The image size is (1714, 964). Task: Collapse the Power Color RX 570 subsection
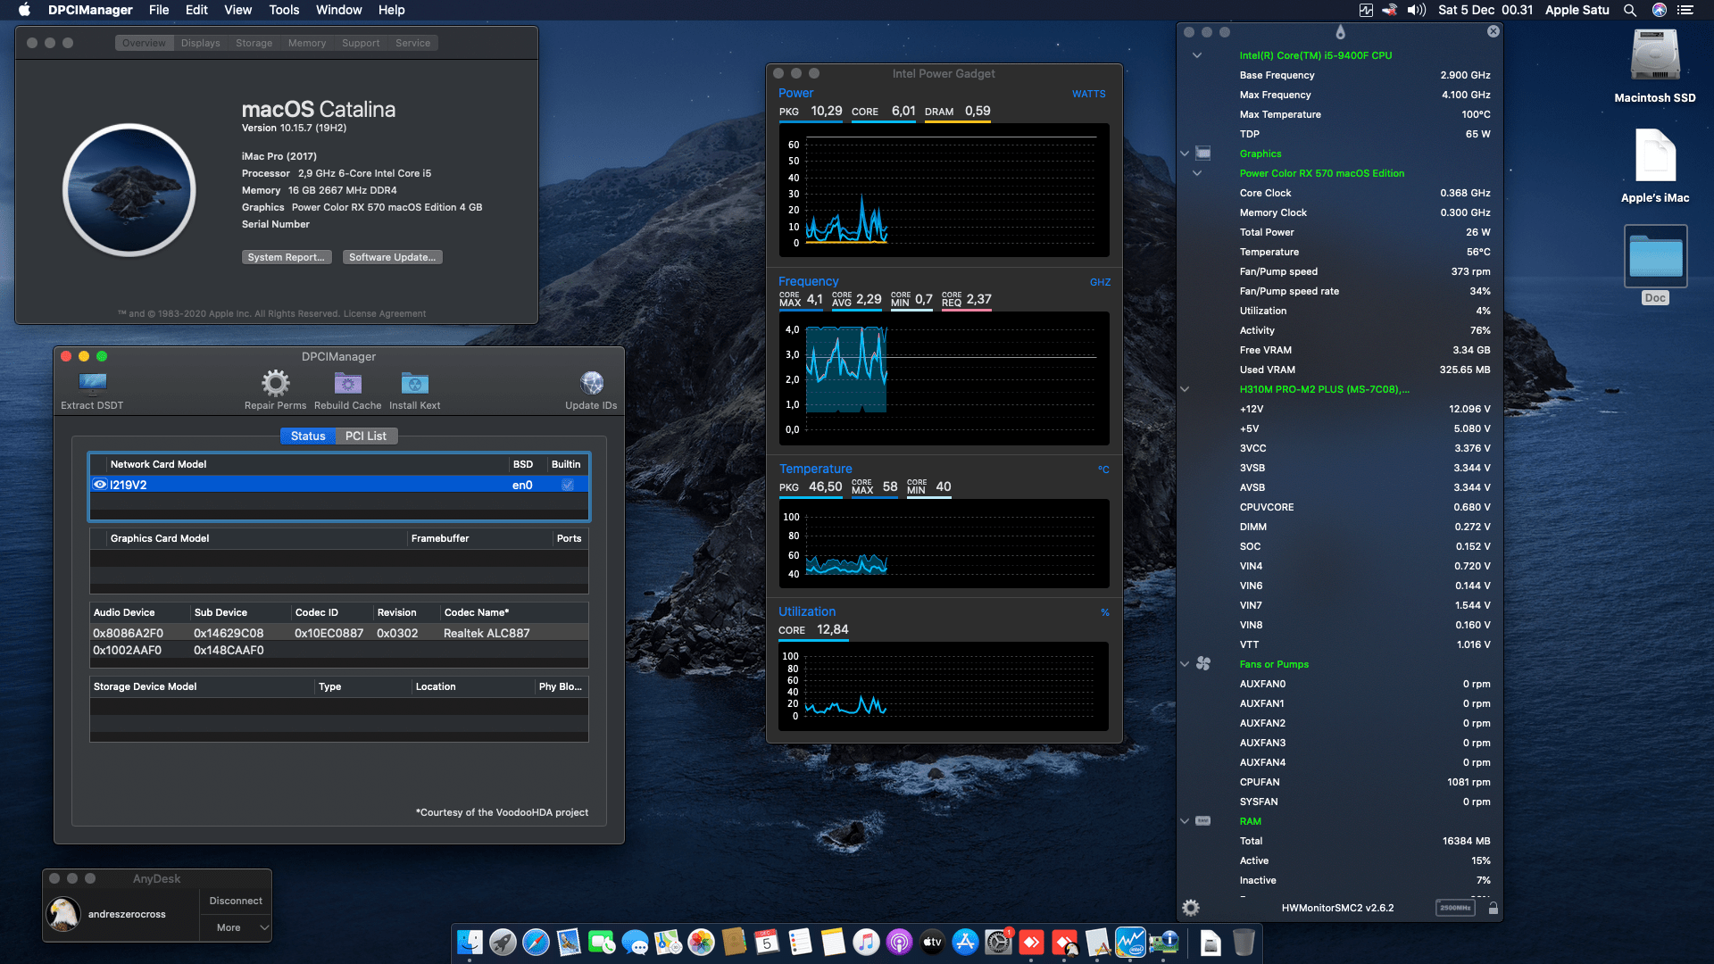(1197, 173)
